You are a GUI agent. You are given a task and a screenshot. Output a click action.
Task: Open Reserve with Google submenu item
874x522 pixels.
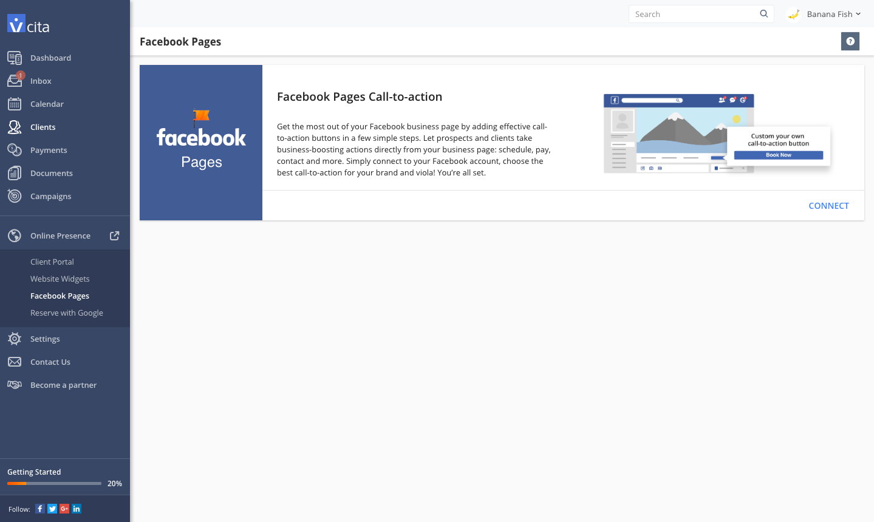(67, 313)
